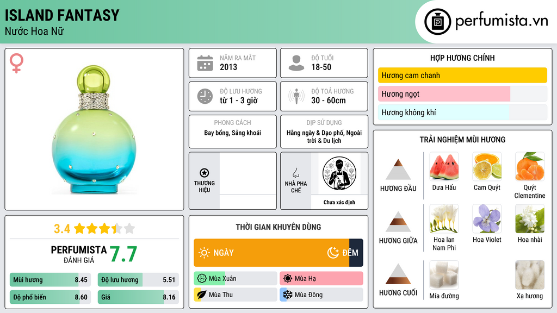Click the calendar icon beside Năm Ra Mắt
The image size is (557, 313).
coord(205,63)
